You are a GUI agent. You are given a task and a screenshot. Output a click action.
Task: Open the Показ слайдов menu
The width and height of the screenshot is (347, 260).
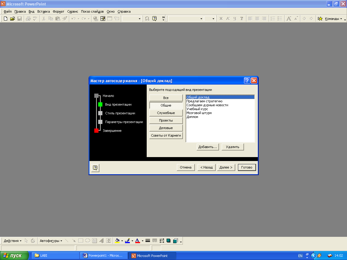[92, 11]
